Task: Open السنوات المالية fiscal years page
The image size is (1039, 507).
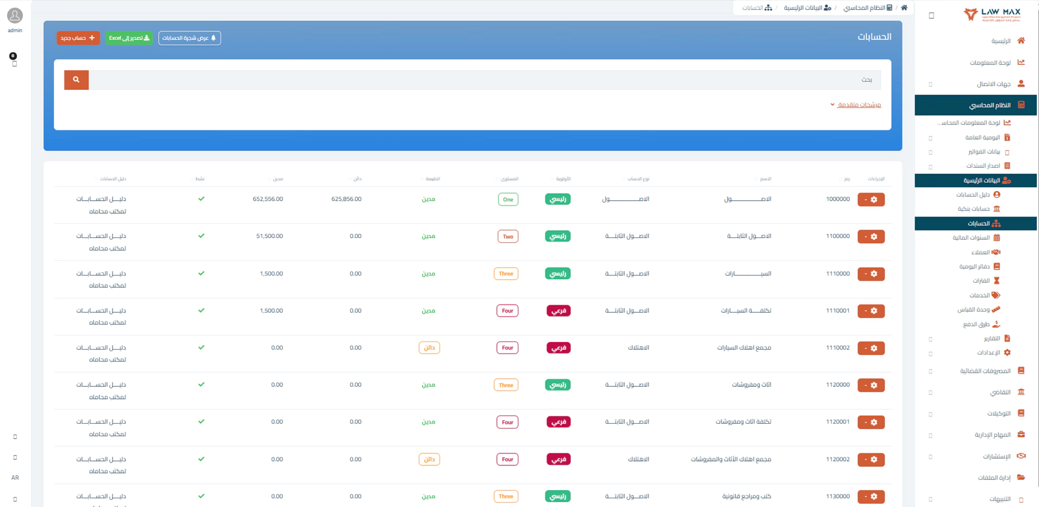Action: pyautogui.click(x=976, y=238)
